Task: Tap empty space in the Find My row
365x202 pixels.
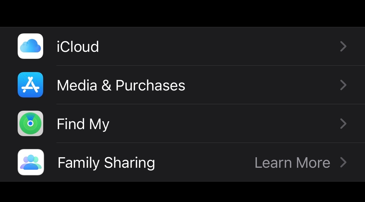Action: (x=223, y=124)
